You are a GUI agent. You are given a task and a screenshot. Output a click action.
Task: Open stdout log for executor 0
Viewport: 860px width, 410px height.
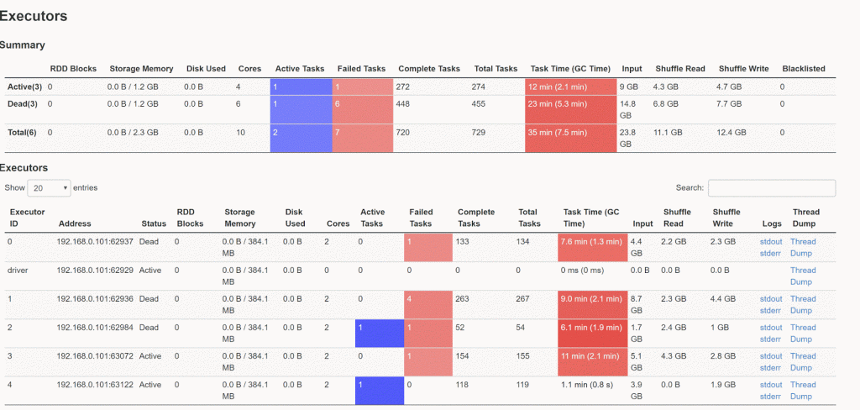pos(771,241)
